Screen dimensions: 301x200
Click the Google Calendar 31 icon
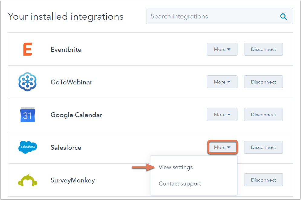(x=28, y=115)
